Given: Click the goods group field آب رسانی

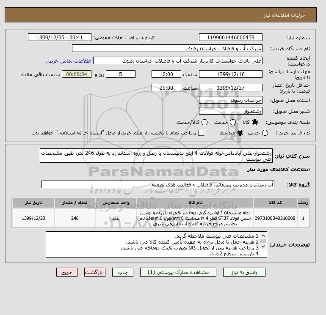Looking at the screenshot, I should [158, 184].
